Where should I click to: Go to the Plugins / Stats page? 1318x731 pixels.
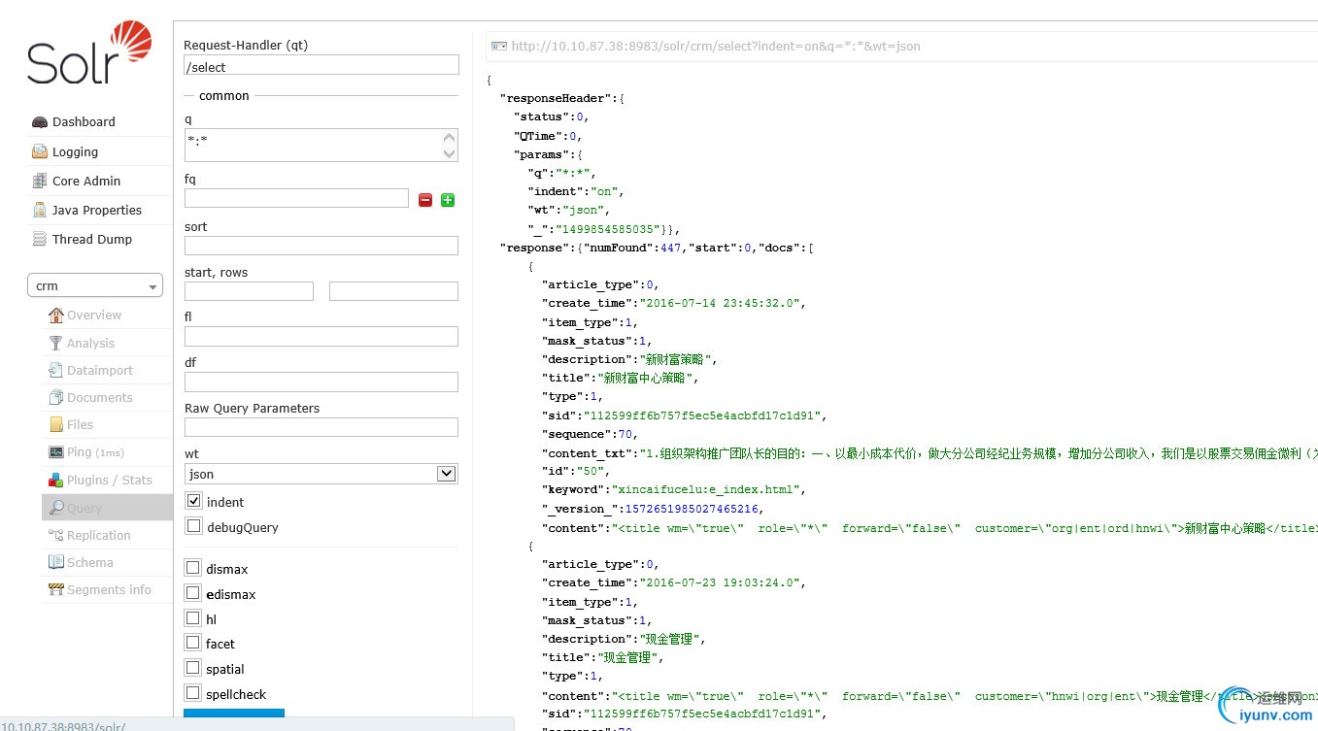[x=107, y=480]
